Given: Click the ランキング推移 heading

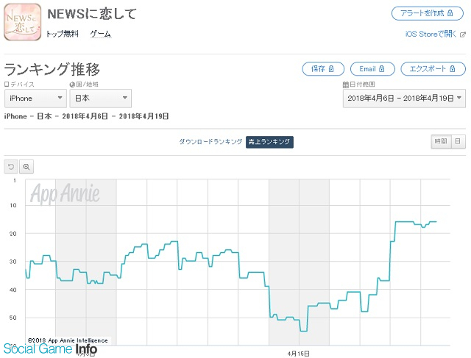Looking at the screenshot, I should tap(52, 69).
